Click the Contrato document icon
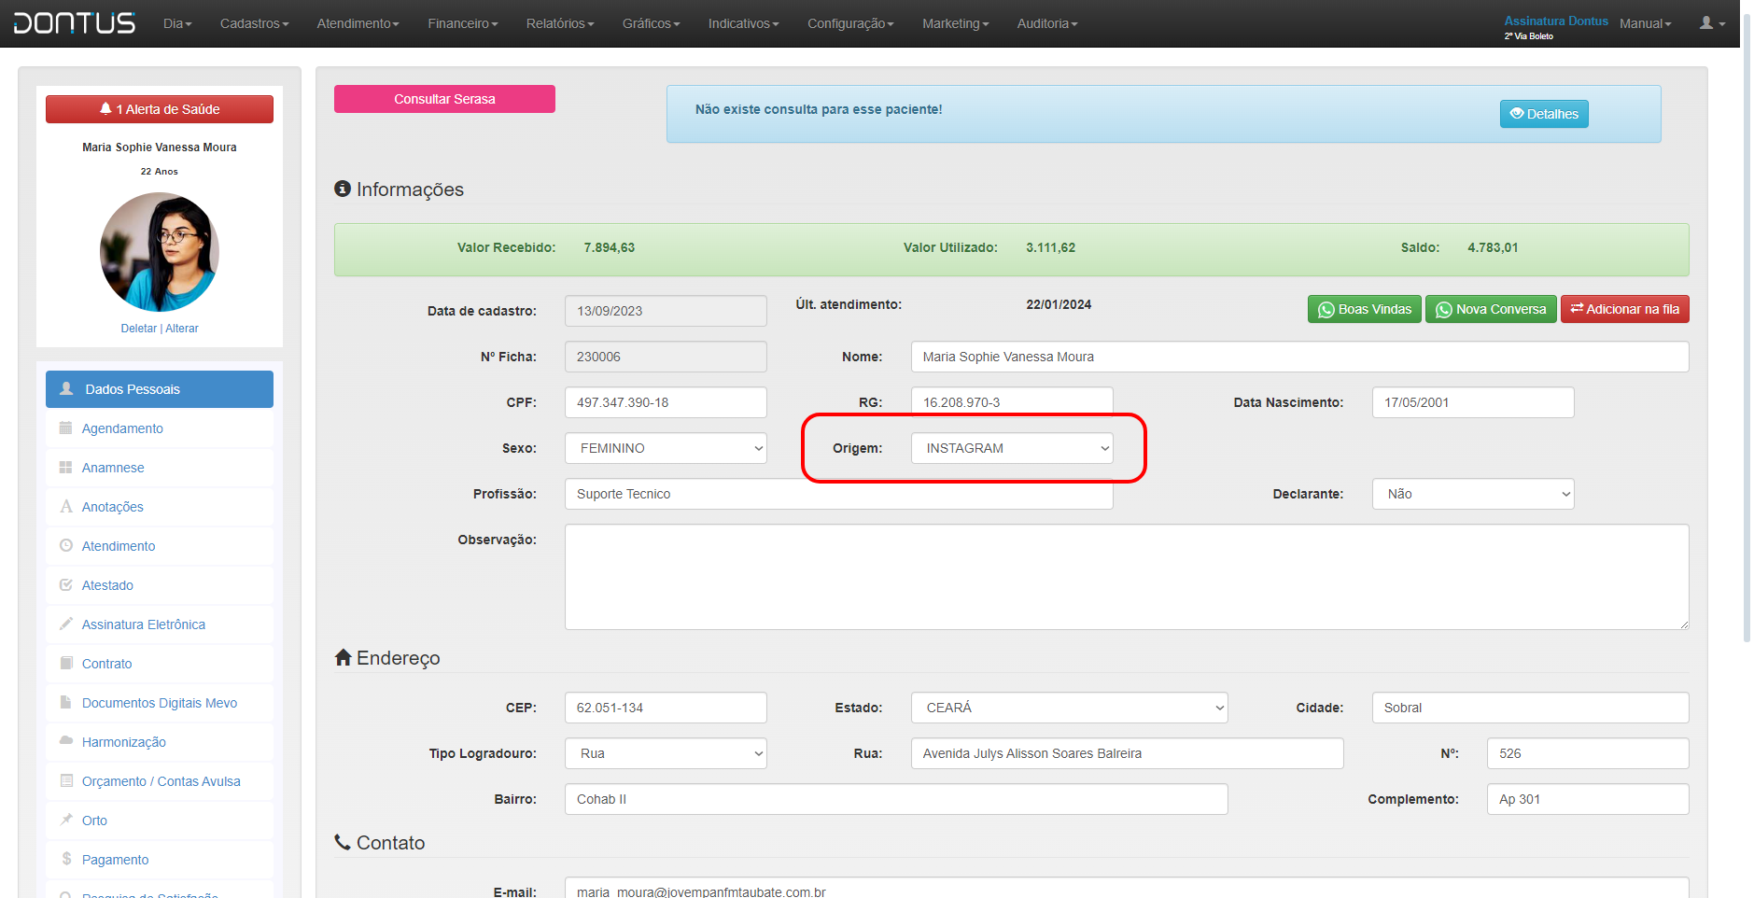 click(66, 663)
